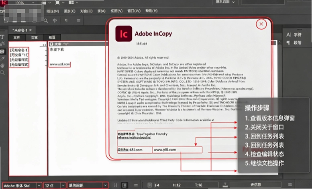
Task: Click the www.y8l.com box in About dialog
Action: [177, 150]
